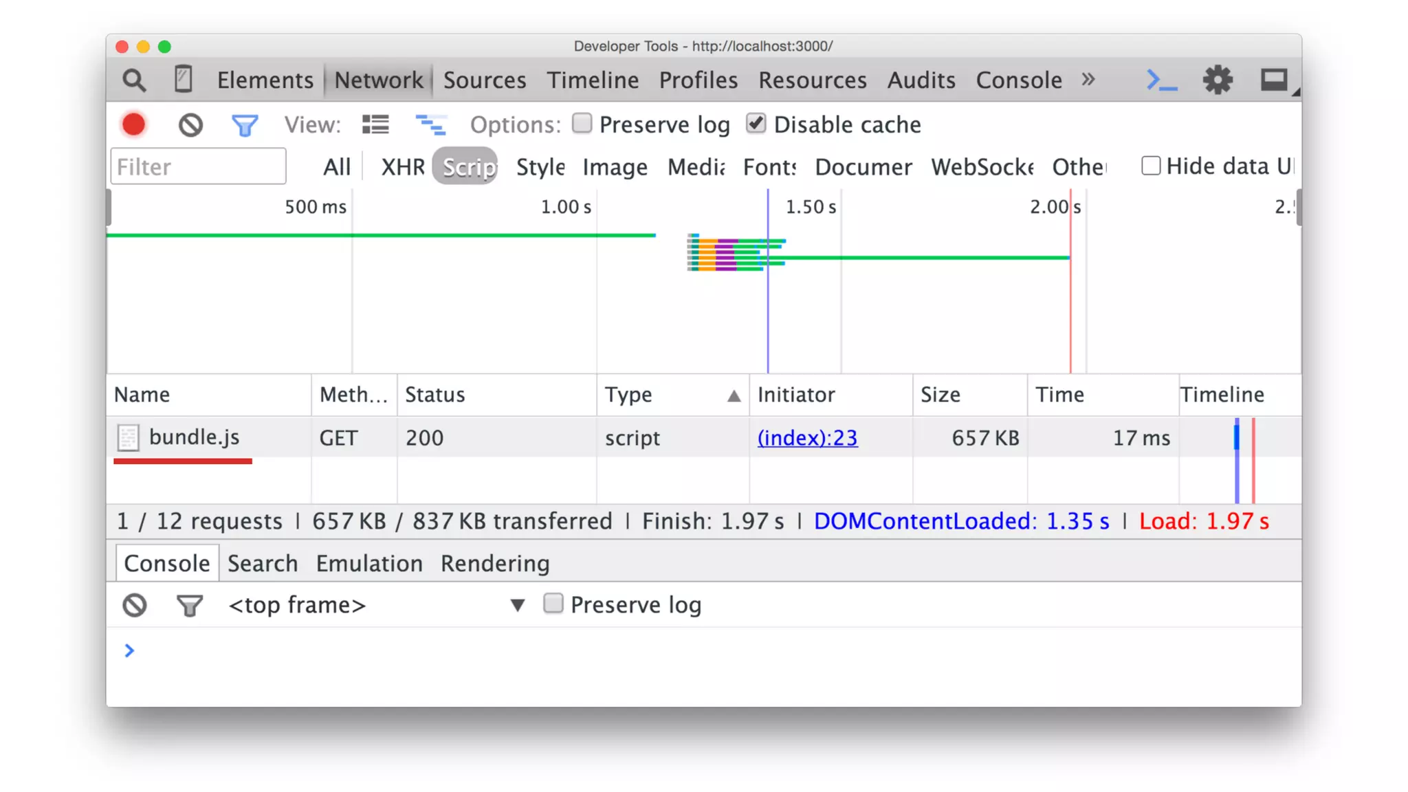
Task: Click the magnifier inspect element icon
Action: pos(134,80)
